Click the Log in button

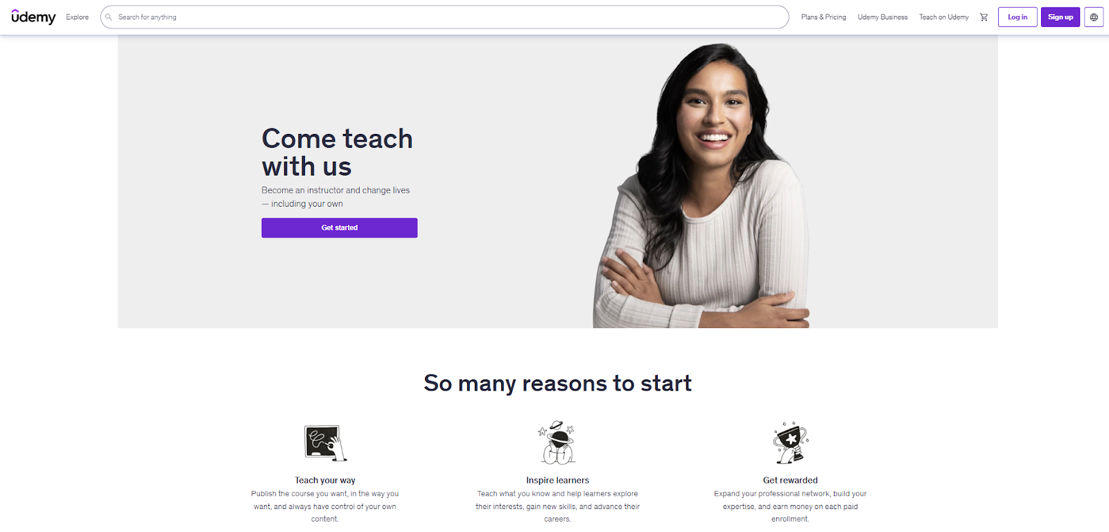coord(1018,17)
